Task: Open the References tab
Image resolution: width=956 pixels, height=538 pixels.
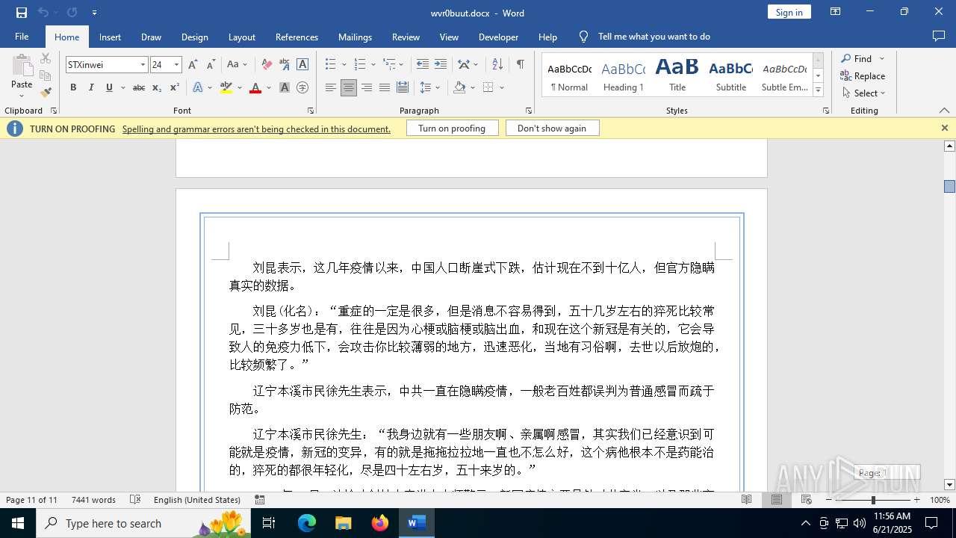Action: [297, 37]
